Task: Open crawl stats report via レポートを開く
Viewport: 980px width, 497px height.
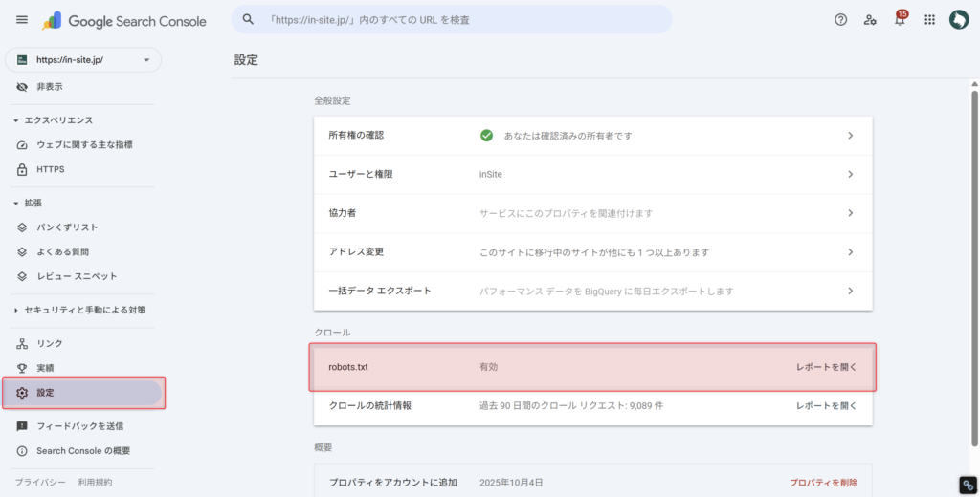Action: click(826, 406)
